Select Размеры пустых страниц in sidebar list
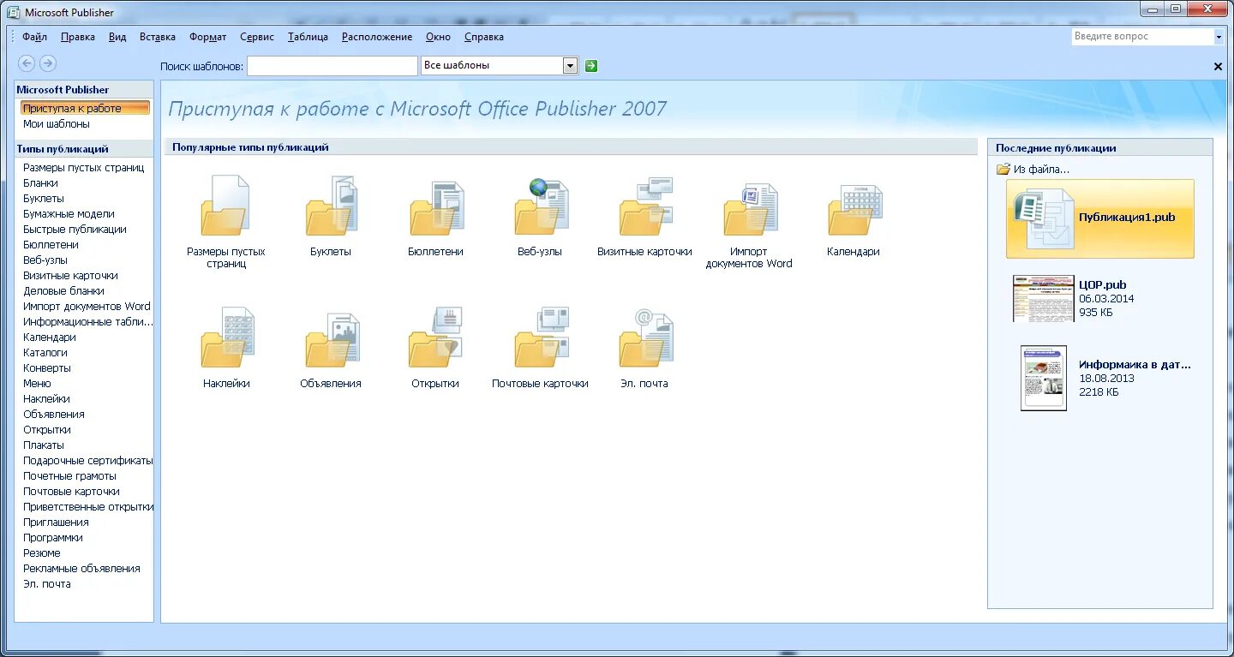Image resolution: width=1234 pixels, height=657 pixels. coord(83,167)
